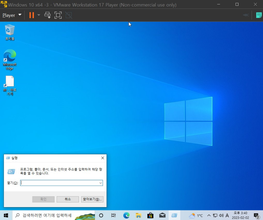Maximize the VMware Player window
Image resolution: width=263 pixels, height=220 pixels.
tap(237, 4)
